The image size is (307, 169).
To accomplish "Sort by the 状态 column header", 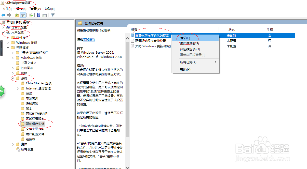I will (x=231, y=30).
